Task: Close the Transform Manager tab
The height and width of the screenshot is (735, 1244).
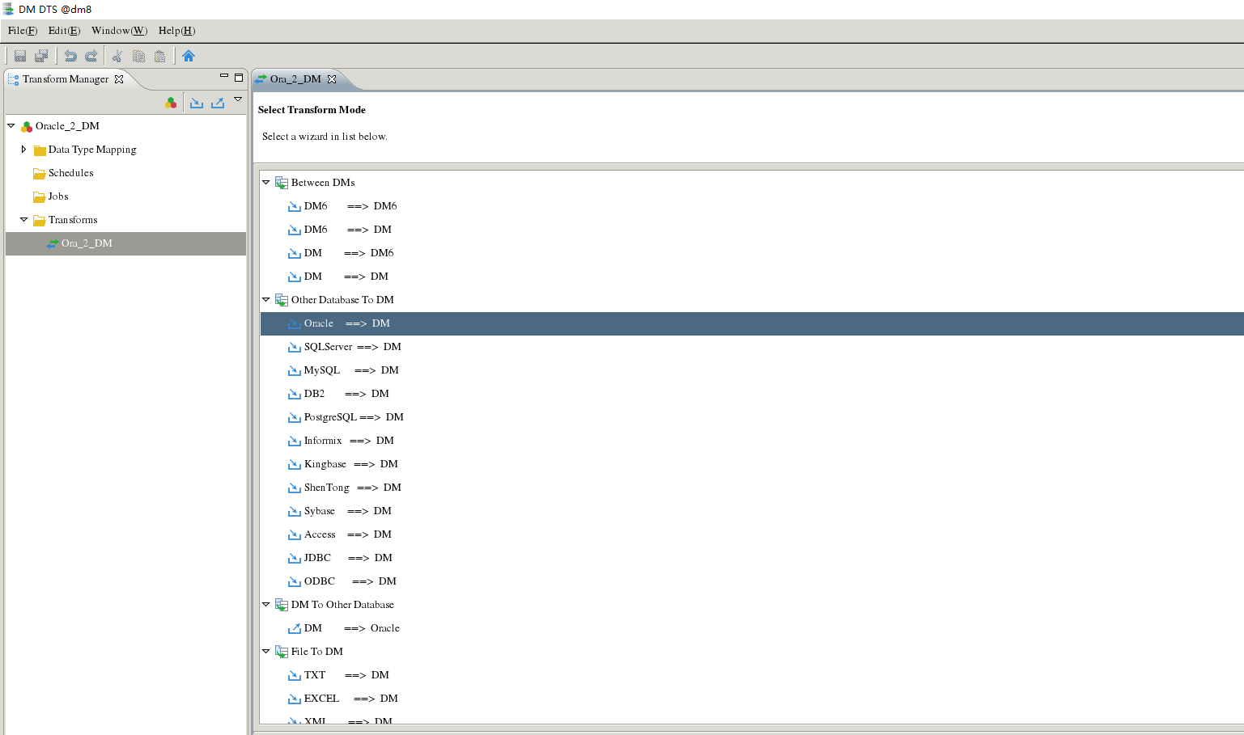Action: coord(119,79)
